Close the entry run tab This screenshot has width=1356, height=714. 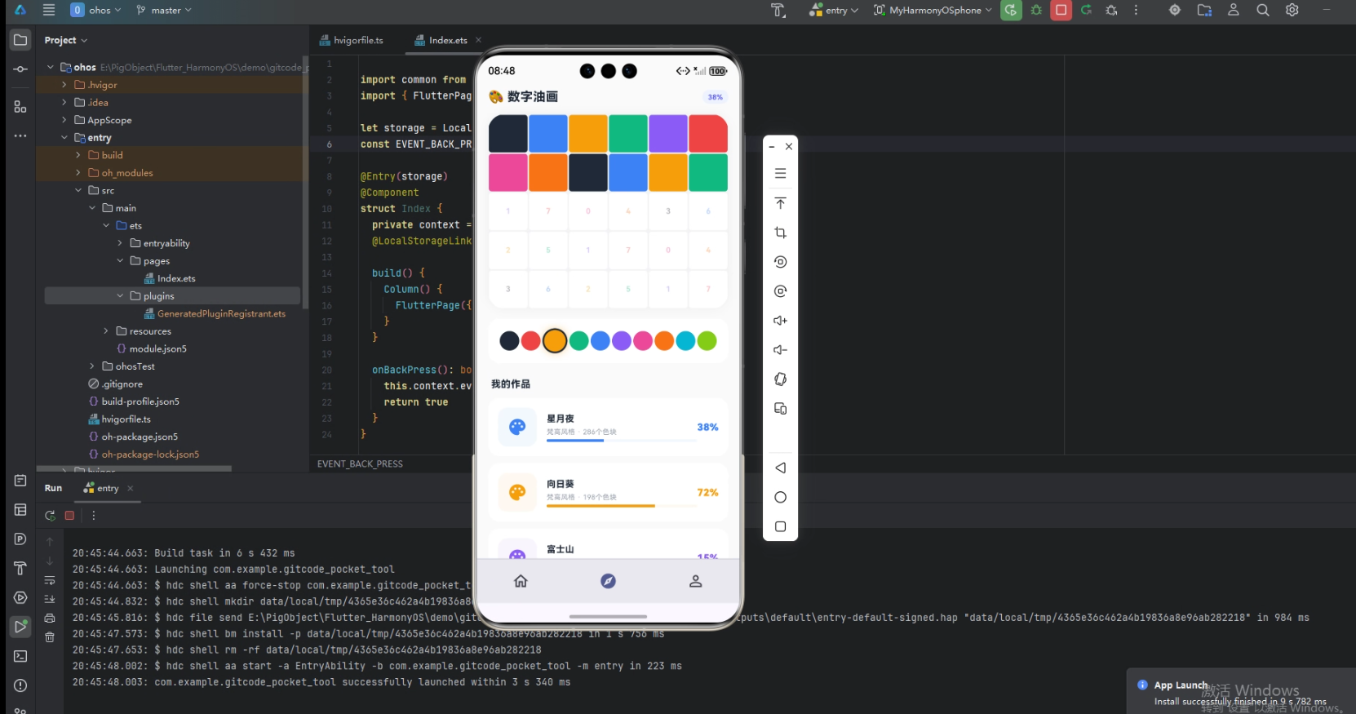(131, 488)
